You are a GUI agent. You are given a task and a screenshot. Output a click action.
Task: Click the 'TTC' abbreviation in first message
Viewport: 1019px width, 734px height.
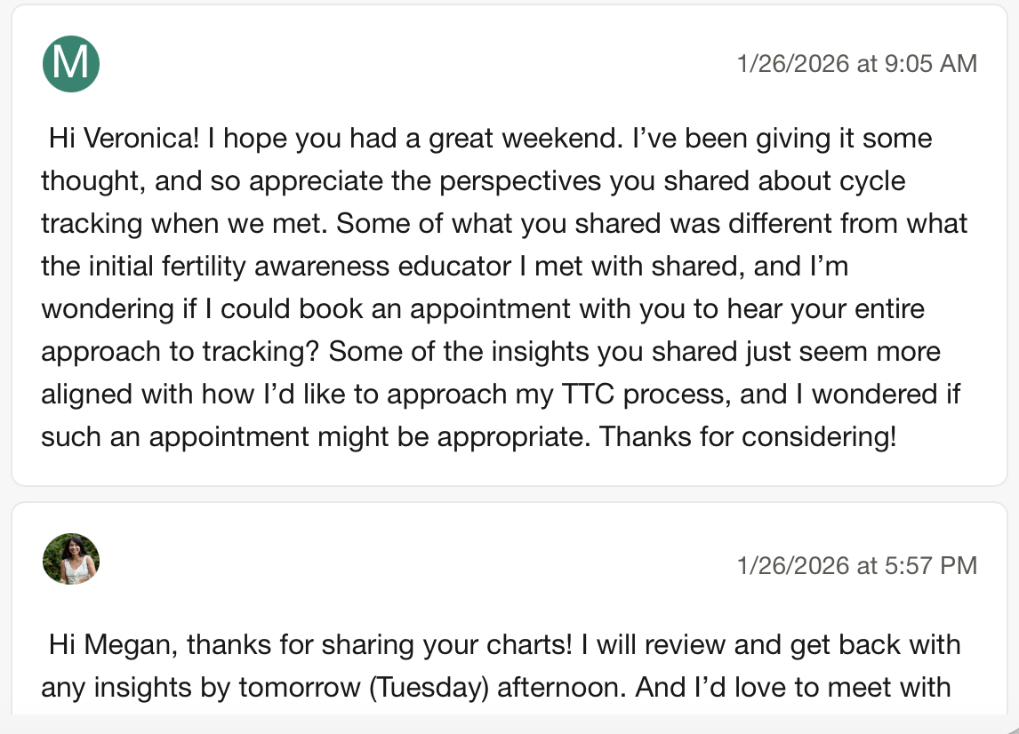click(588, 395)
